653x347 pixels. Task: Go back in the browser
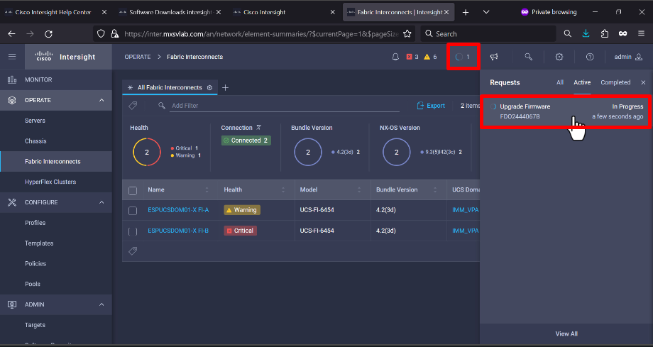pyautogui.click(x=11, y=34)
